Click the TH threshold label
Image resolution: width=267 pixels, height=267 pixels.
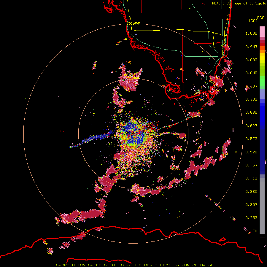(255, 231)
